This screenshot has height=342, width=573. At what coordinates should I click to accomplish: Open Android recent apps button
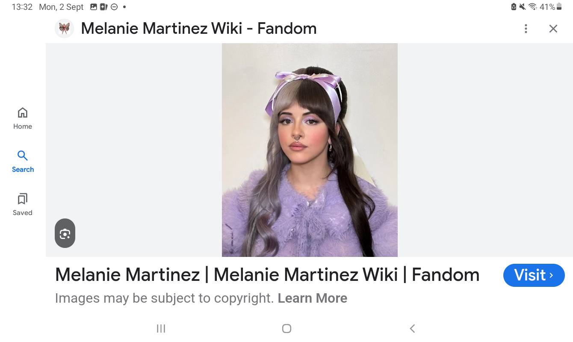[x=161, y=328]
